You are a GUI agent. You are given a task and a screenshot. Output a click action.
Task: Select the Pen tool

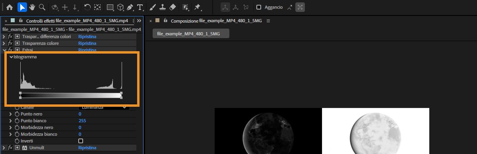(x=130, y=7)
